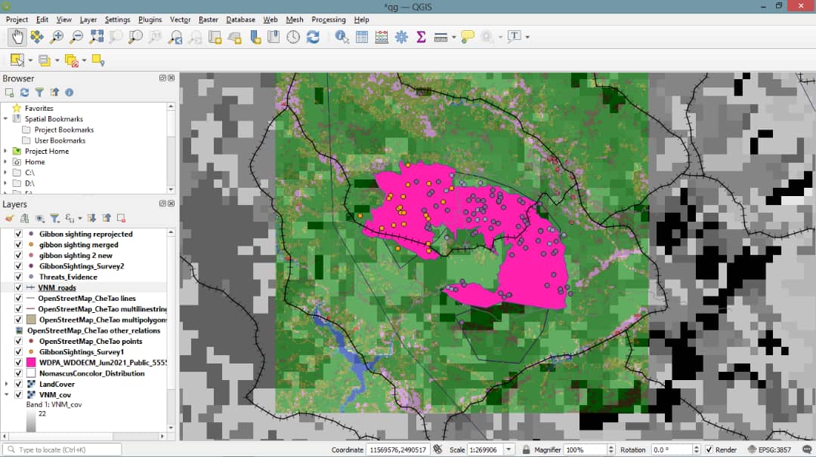816x457 pixels.
Task: Click the Browser panel filter icon
Action: tap(39, 93)
